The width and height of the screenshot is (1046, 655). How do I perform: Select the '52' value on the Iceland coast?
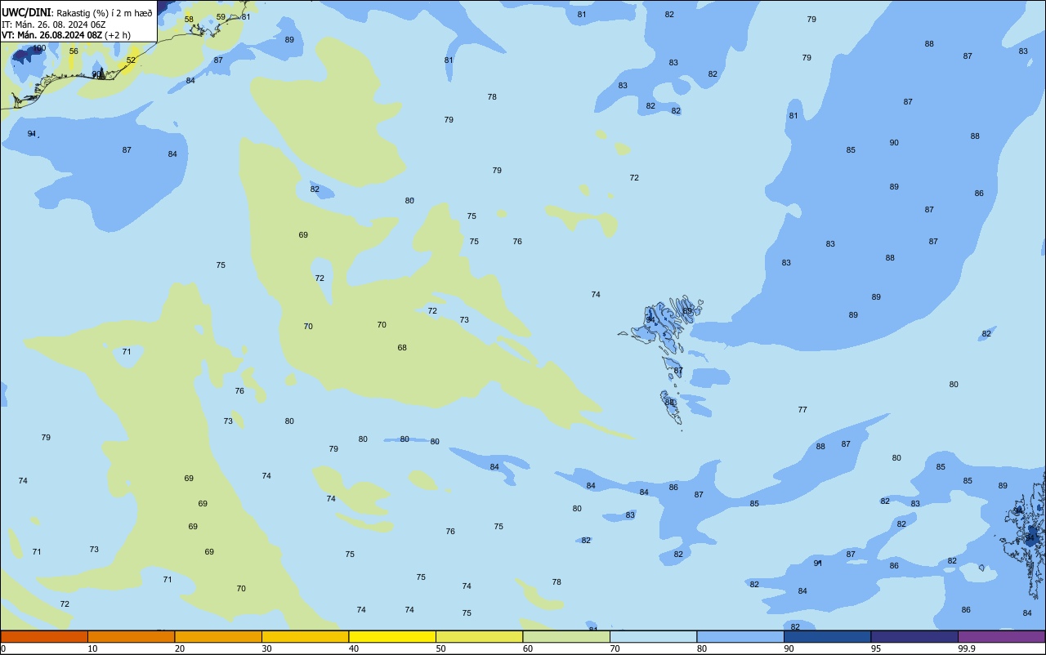coord(131,60)
